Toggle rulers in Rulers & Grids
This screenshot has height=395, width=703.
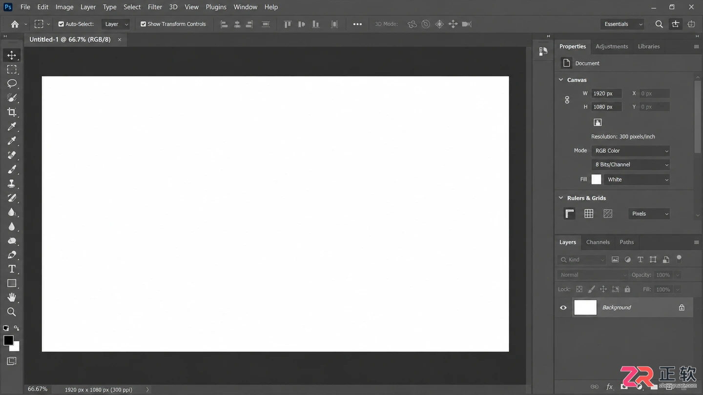click(x=569, y=214)
